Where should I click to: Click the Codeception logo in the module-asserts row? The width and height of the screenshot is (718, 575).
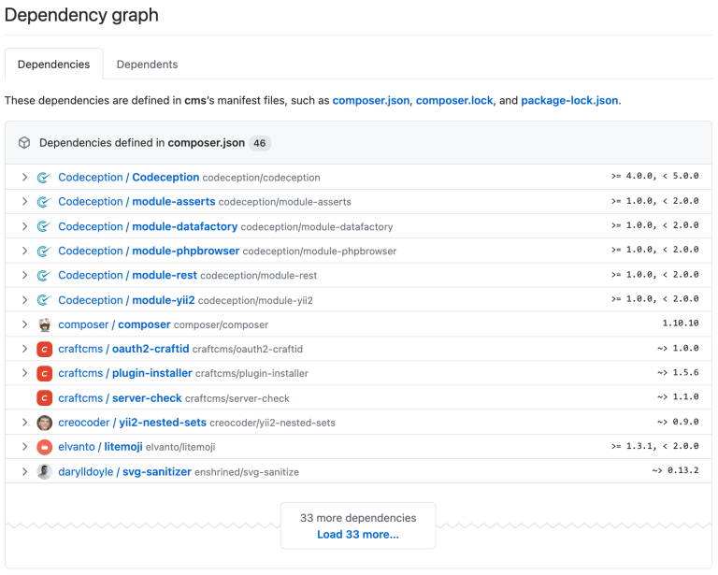point(44,202)
